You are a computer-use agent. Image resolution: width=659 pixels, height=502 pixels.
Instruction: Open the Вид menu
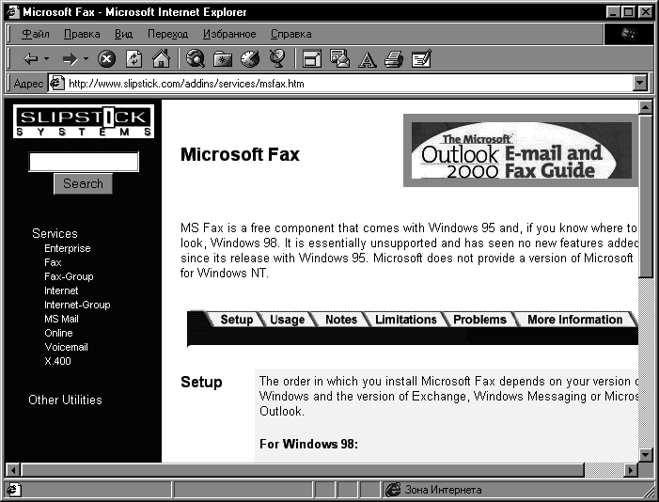tap(123, 34)
